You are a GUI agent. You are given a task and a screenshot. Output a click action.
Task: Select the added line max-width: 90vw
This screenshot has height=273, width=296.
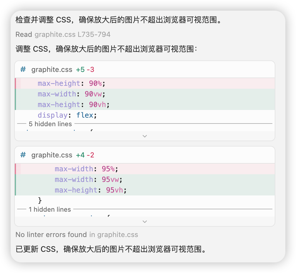pyautogui.click(x=71, y=94)
